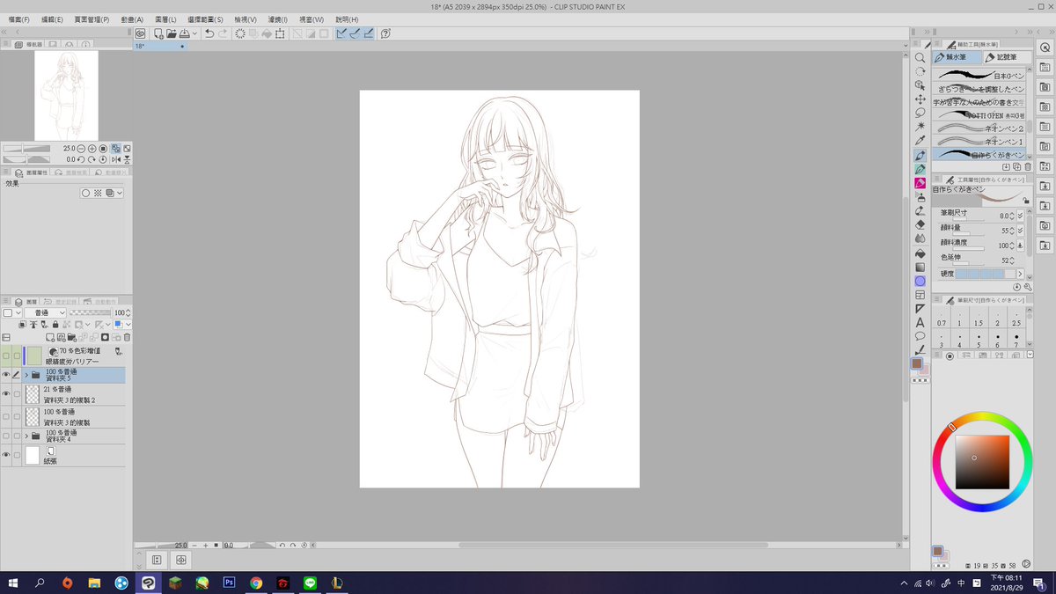This screenshot has width=1056, height=594.
Task: Select the Pencil tool in toolbox
Action: pyautogui.click(x=920, y=169)
